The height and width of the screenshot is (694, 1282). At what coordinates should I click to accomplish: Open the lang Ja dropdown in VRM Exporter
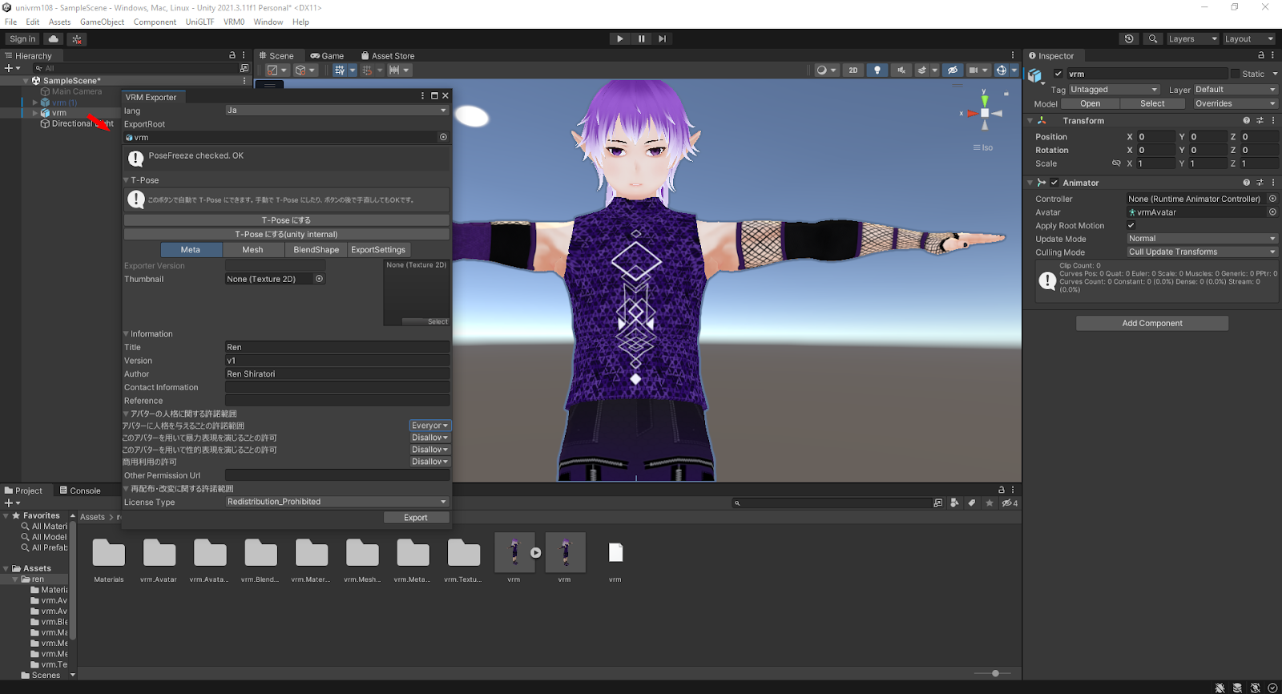tap(337, 111)
